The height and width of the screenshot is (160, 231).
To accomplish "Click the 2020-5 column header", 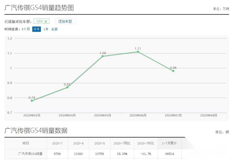I will (x=100, y=143).
